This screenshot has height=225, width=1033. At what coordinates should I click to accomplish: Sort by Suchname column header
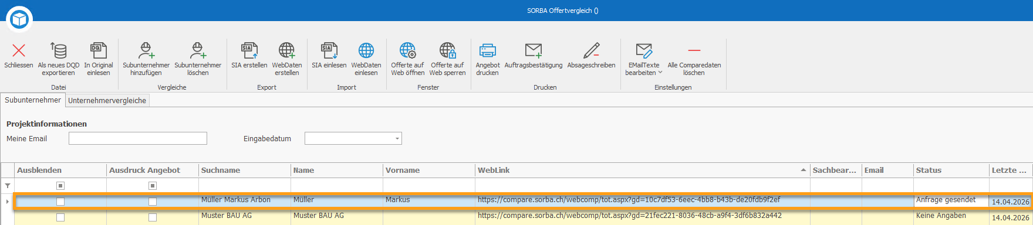pos(245,170)
